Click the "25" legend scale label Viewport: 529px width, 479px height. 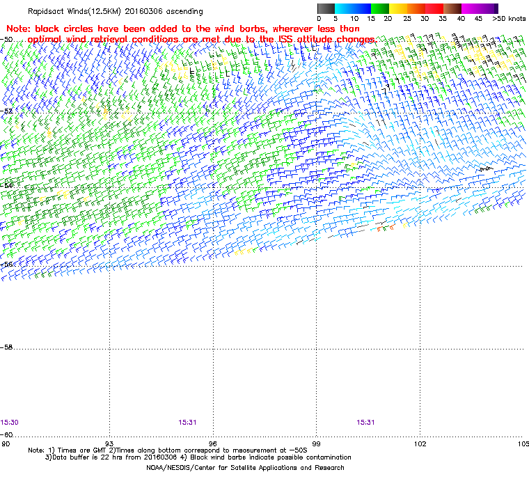coord(407,19)
